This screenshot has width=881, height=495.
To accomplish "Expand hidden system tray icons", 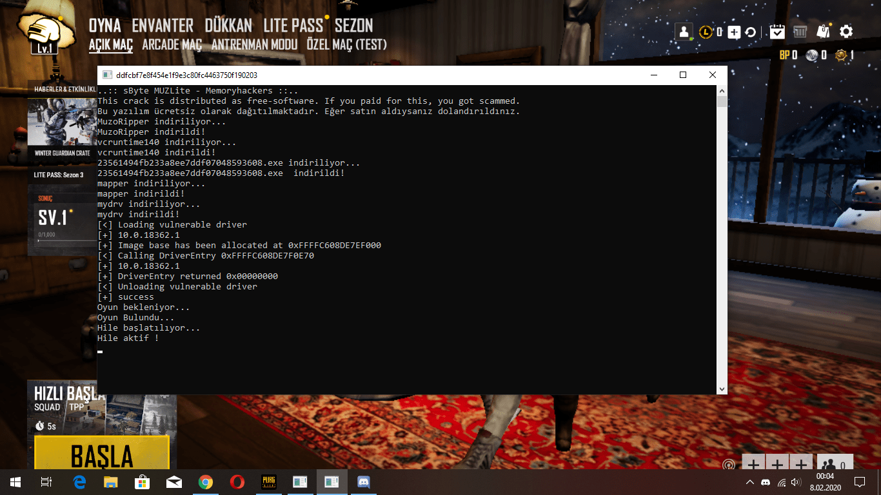I will (749, 482).
